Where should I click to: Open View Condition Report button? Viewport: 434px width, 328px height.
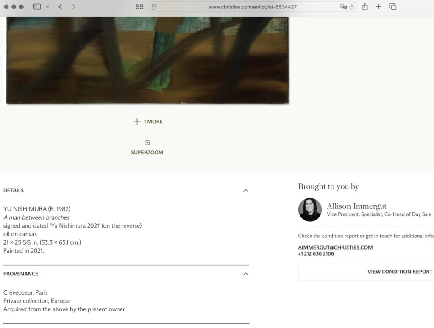tap(400, 272)
